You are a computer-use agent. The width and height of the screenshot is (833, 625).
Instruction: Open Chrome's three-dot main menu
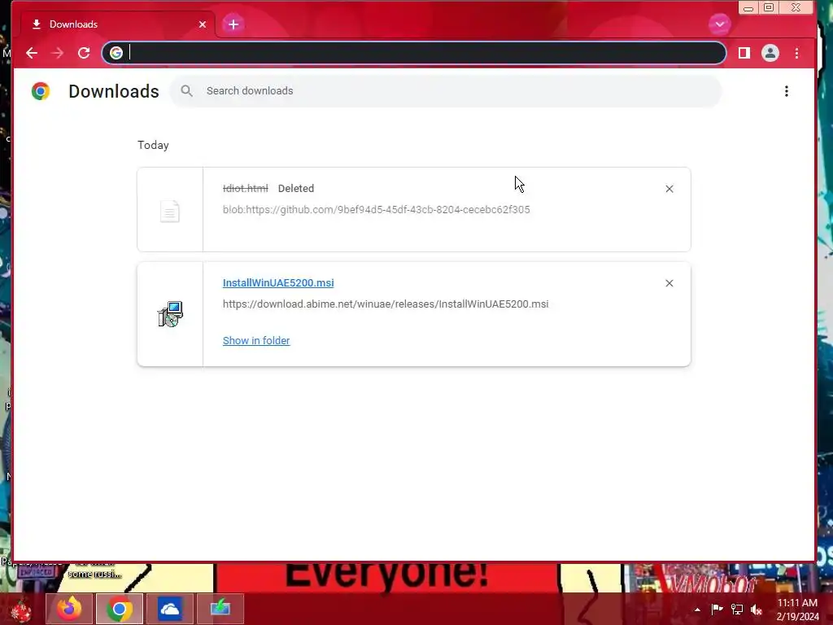point(797,53)
